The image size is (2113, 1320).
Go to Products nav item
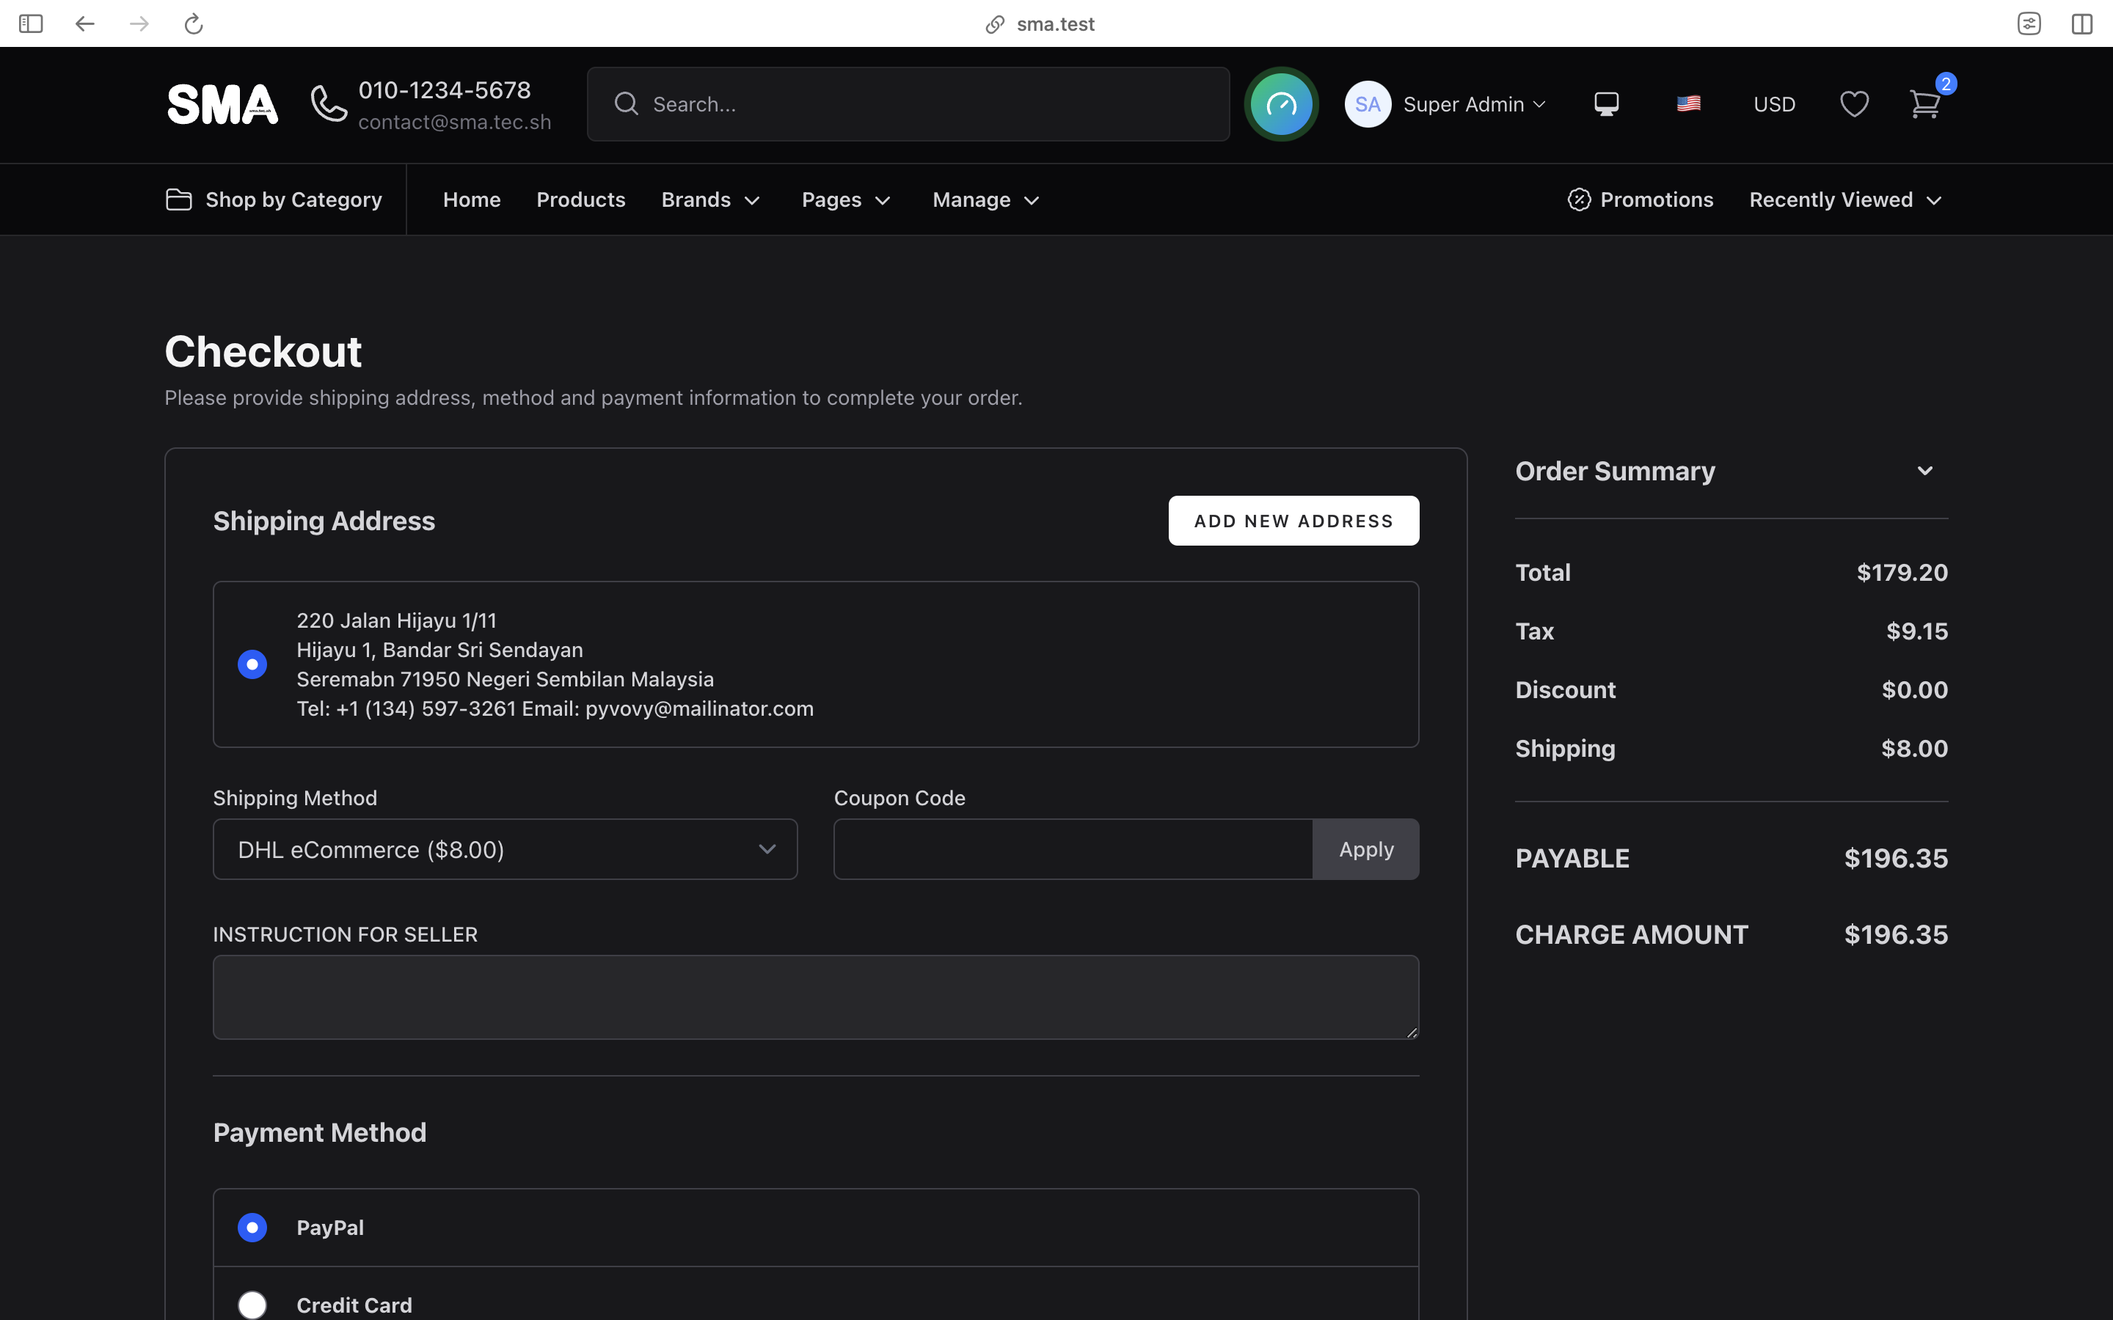[580, 200]
